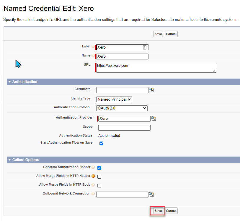Click the 'Named Credential Edit: Xero' heading
The height and width of the screenshot is (221, 240).
[48, 9]
